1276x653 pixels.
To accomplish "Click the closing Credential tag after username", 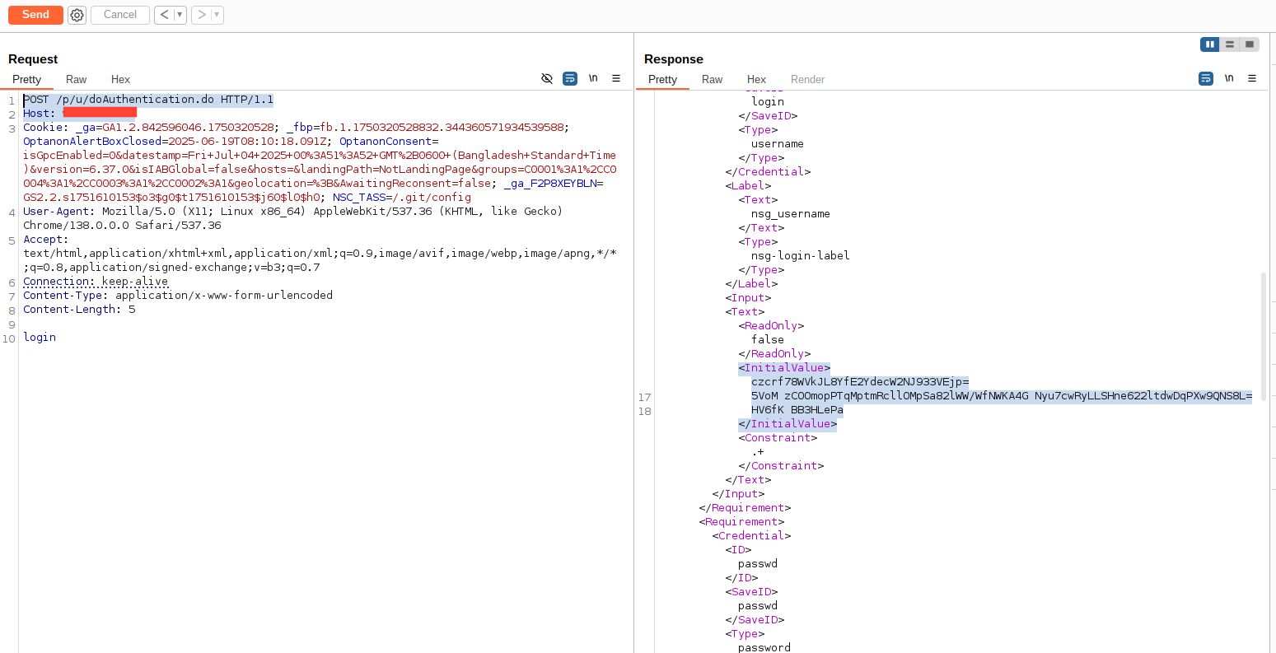I will tap(768, 172).
